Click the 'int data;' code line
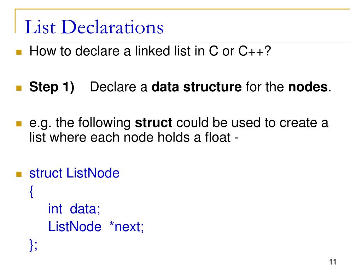The width and height of the screenshot is (362, 271). click(x=74, y=209)
